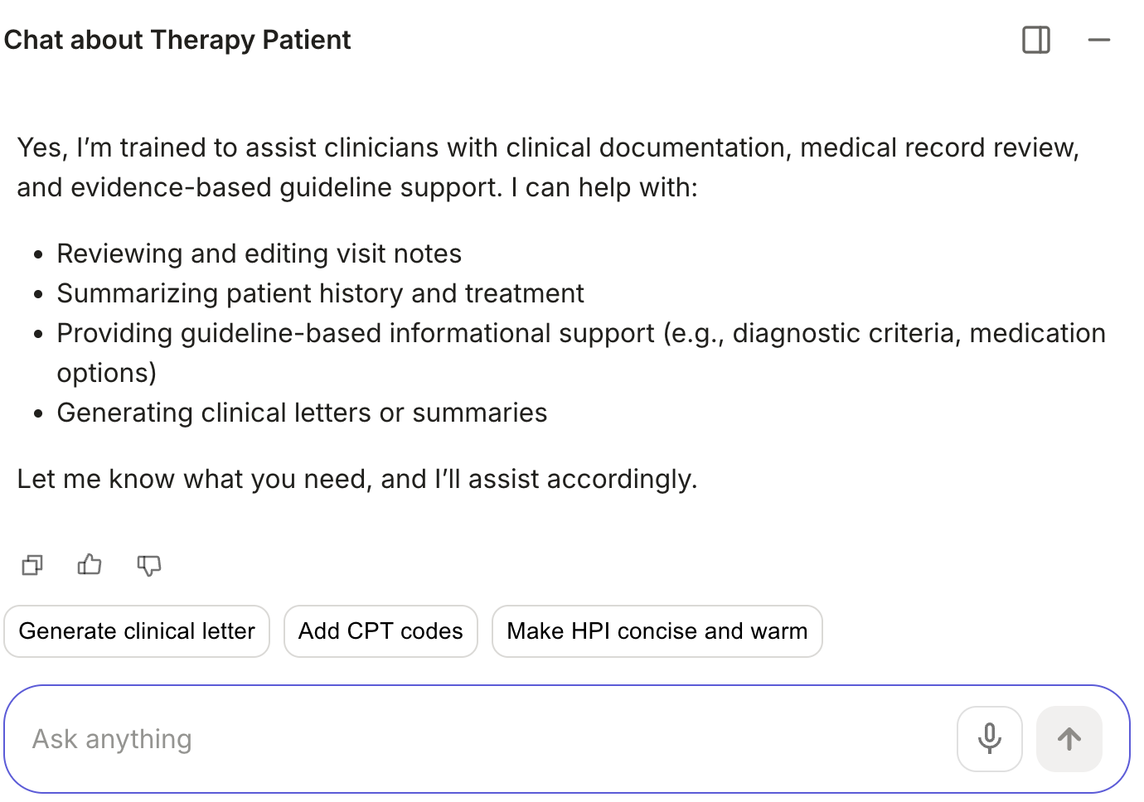Give the response a thumbs down

(x=148, y=567)
